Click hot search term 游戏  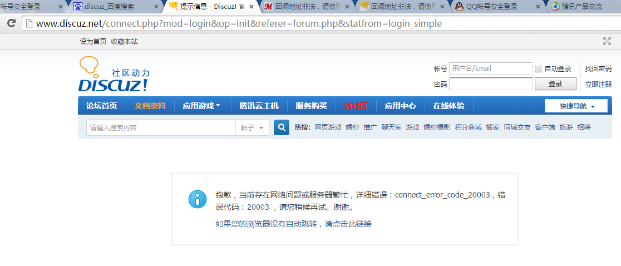coord(412,127)
